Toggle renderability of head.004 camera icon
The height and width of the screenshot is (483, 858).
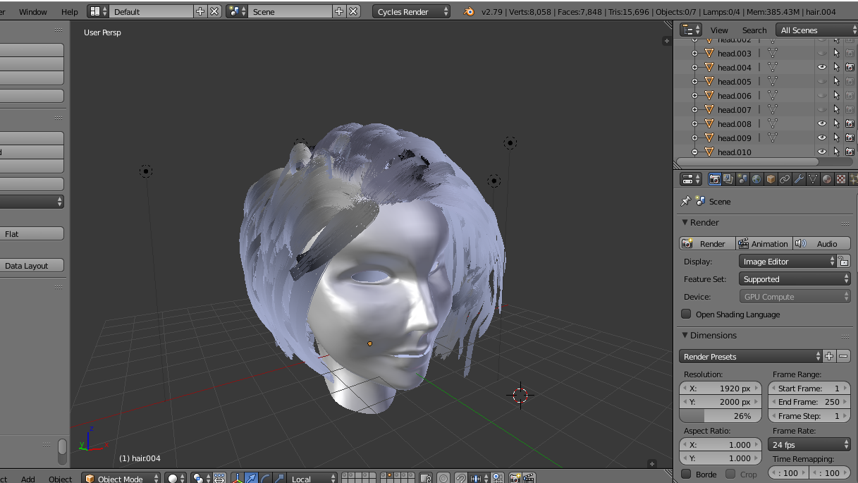point(850,68)
